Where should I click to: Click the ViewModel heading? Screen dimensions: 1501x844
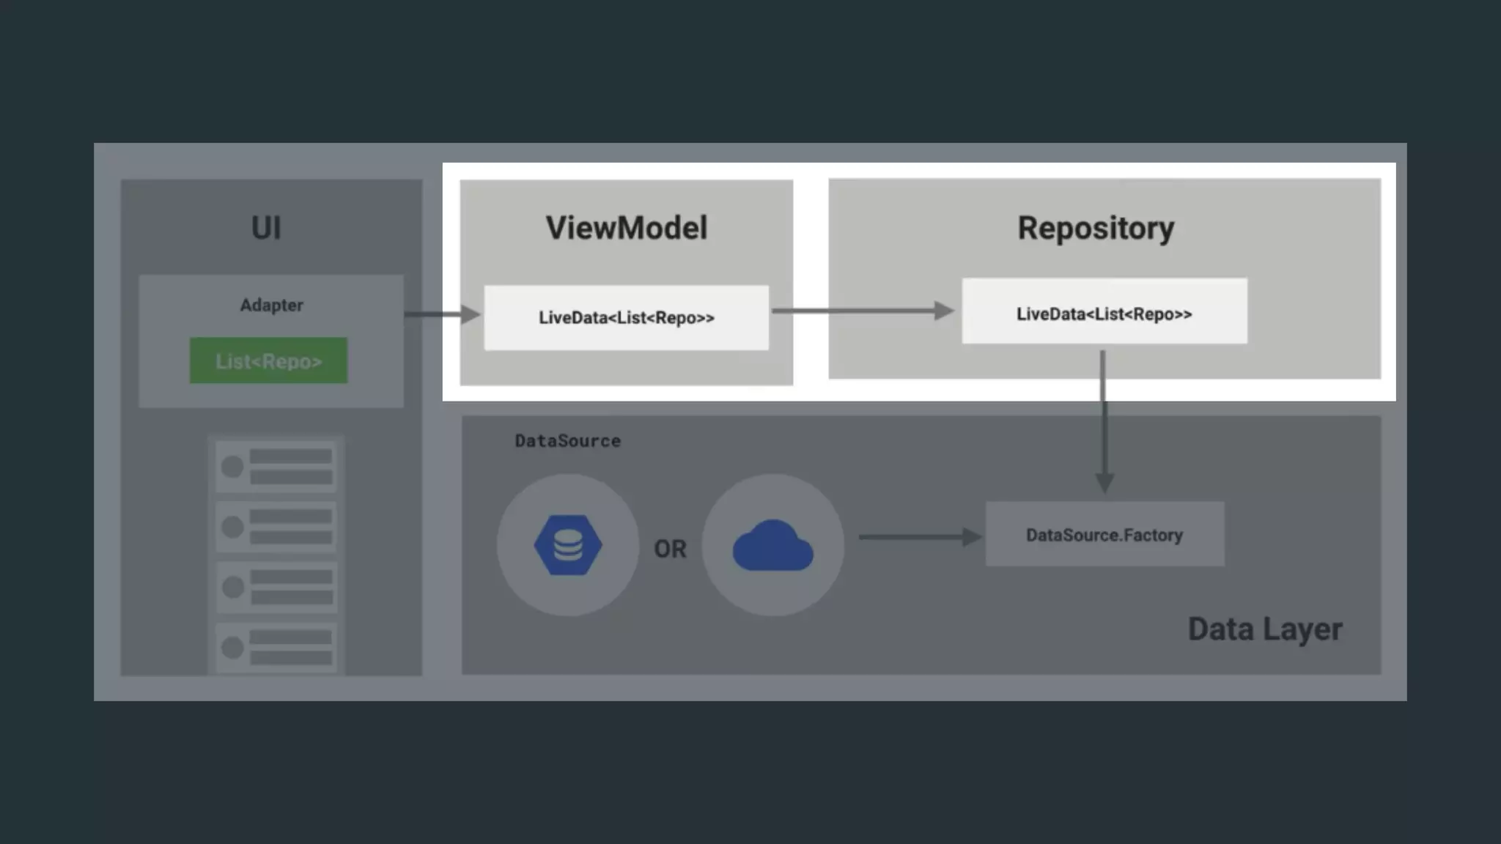click(x=626, y=228)
